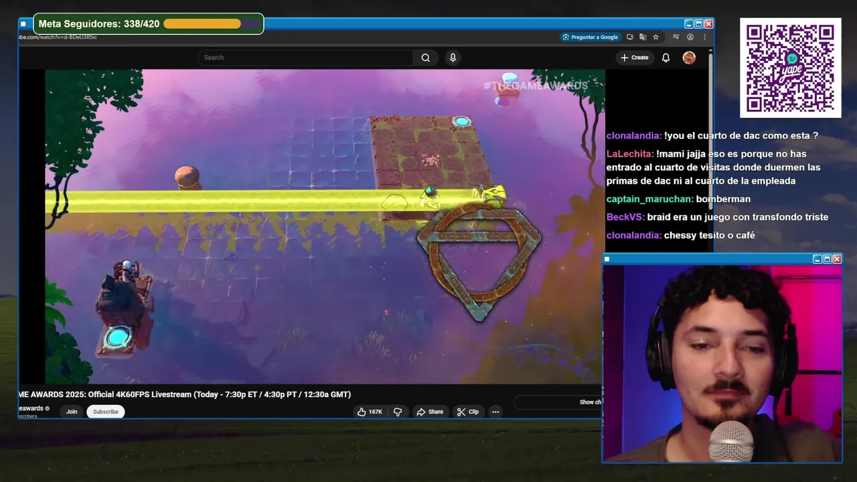Subscribe to the channel
857x482 pixels.
click(105, 412)
